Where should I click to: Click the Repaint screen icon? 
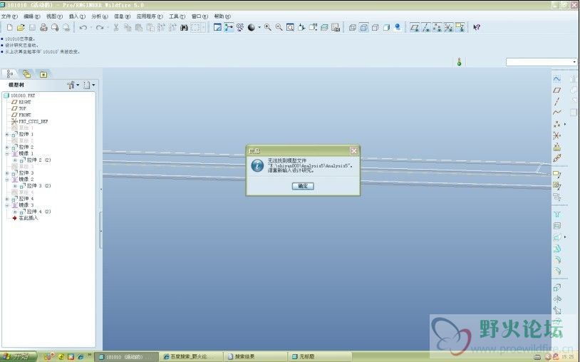[217, 27]
